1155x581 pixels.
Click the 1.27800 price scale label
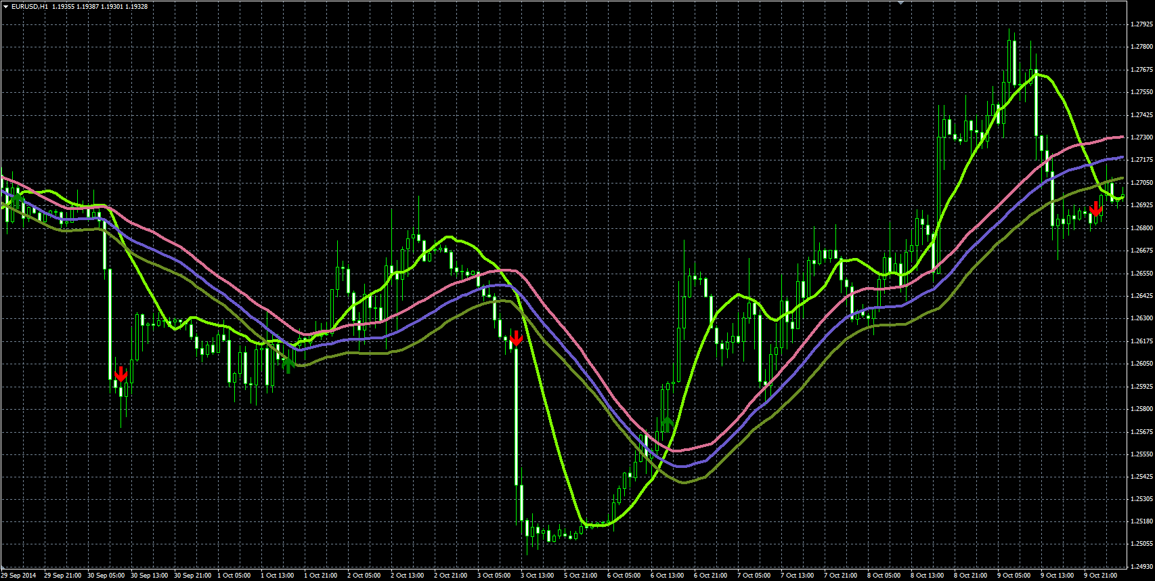click(1141, 47)
